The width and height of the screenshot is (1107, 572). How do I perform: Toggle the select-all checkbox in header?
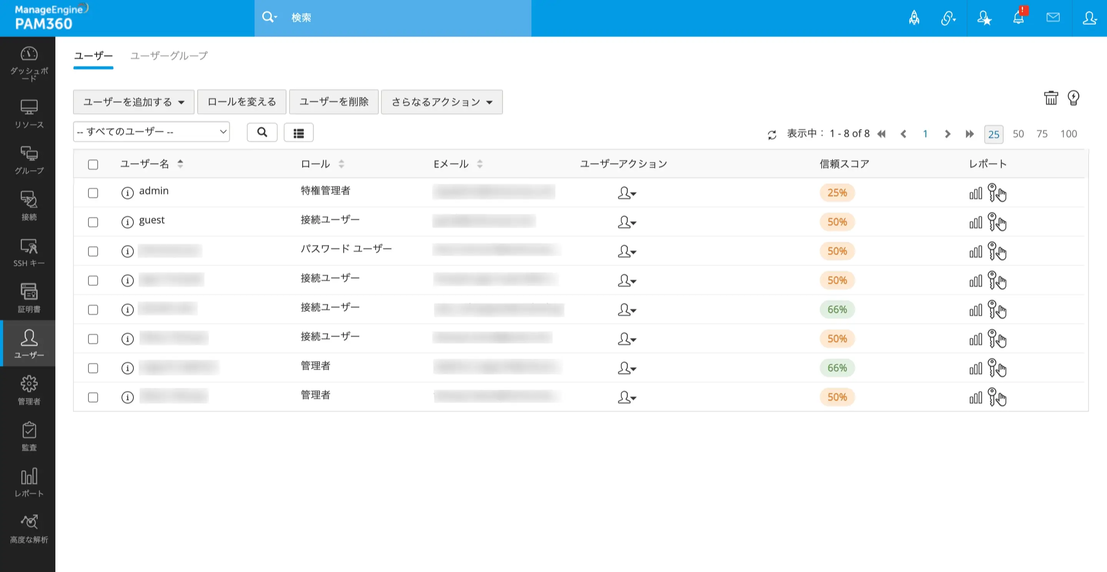(93, 164)
